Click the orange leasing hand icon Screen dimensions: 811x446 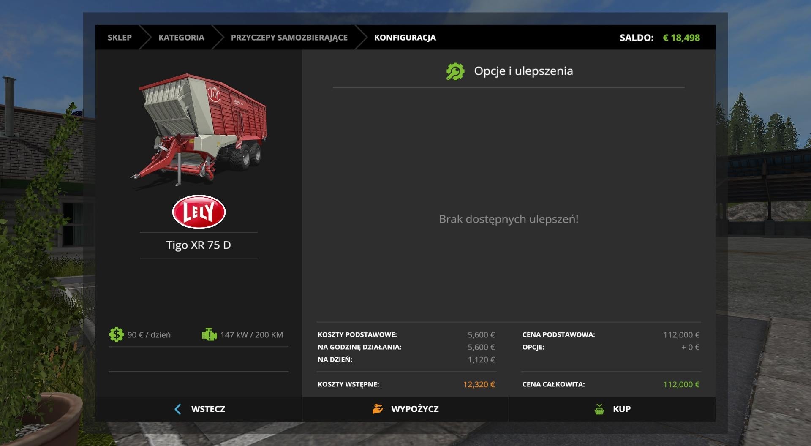pyautogui.click(x=378, y=409)
